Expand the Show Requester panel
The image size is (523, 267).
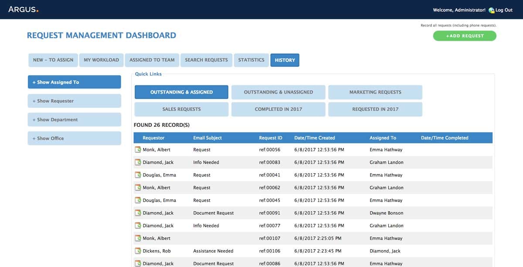point(74,101)
